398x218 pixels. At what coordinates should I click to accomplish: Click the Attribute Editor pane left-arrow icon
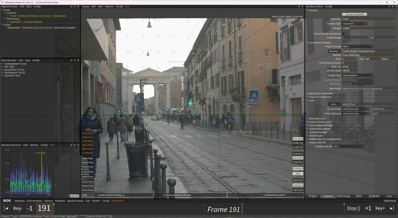click(389, 6)
